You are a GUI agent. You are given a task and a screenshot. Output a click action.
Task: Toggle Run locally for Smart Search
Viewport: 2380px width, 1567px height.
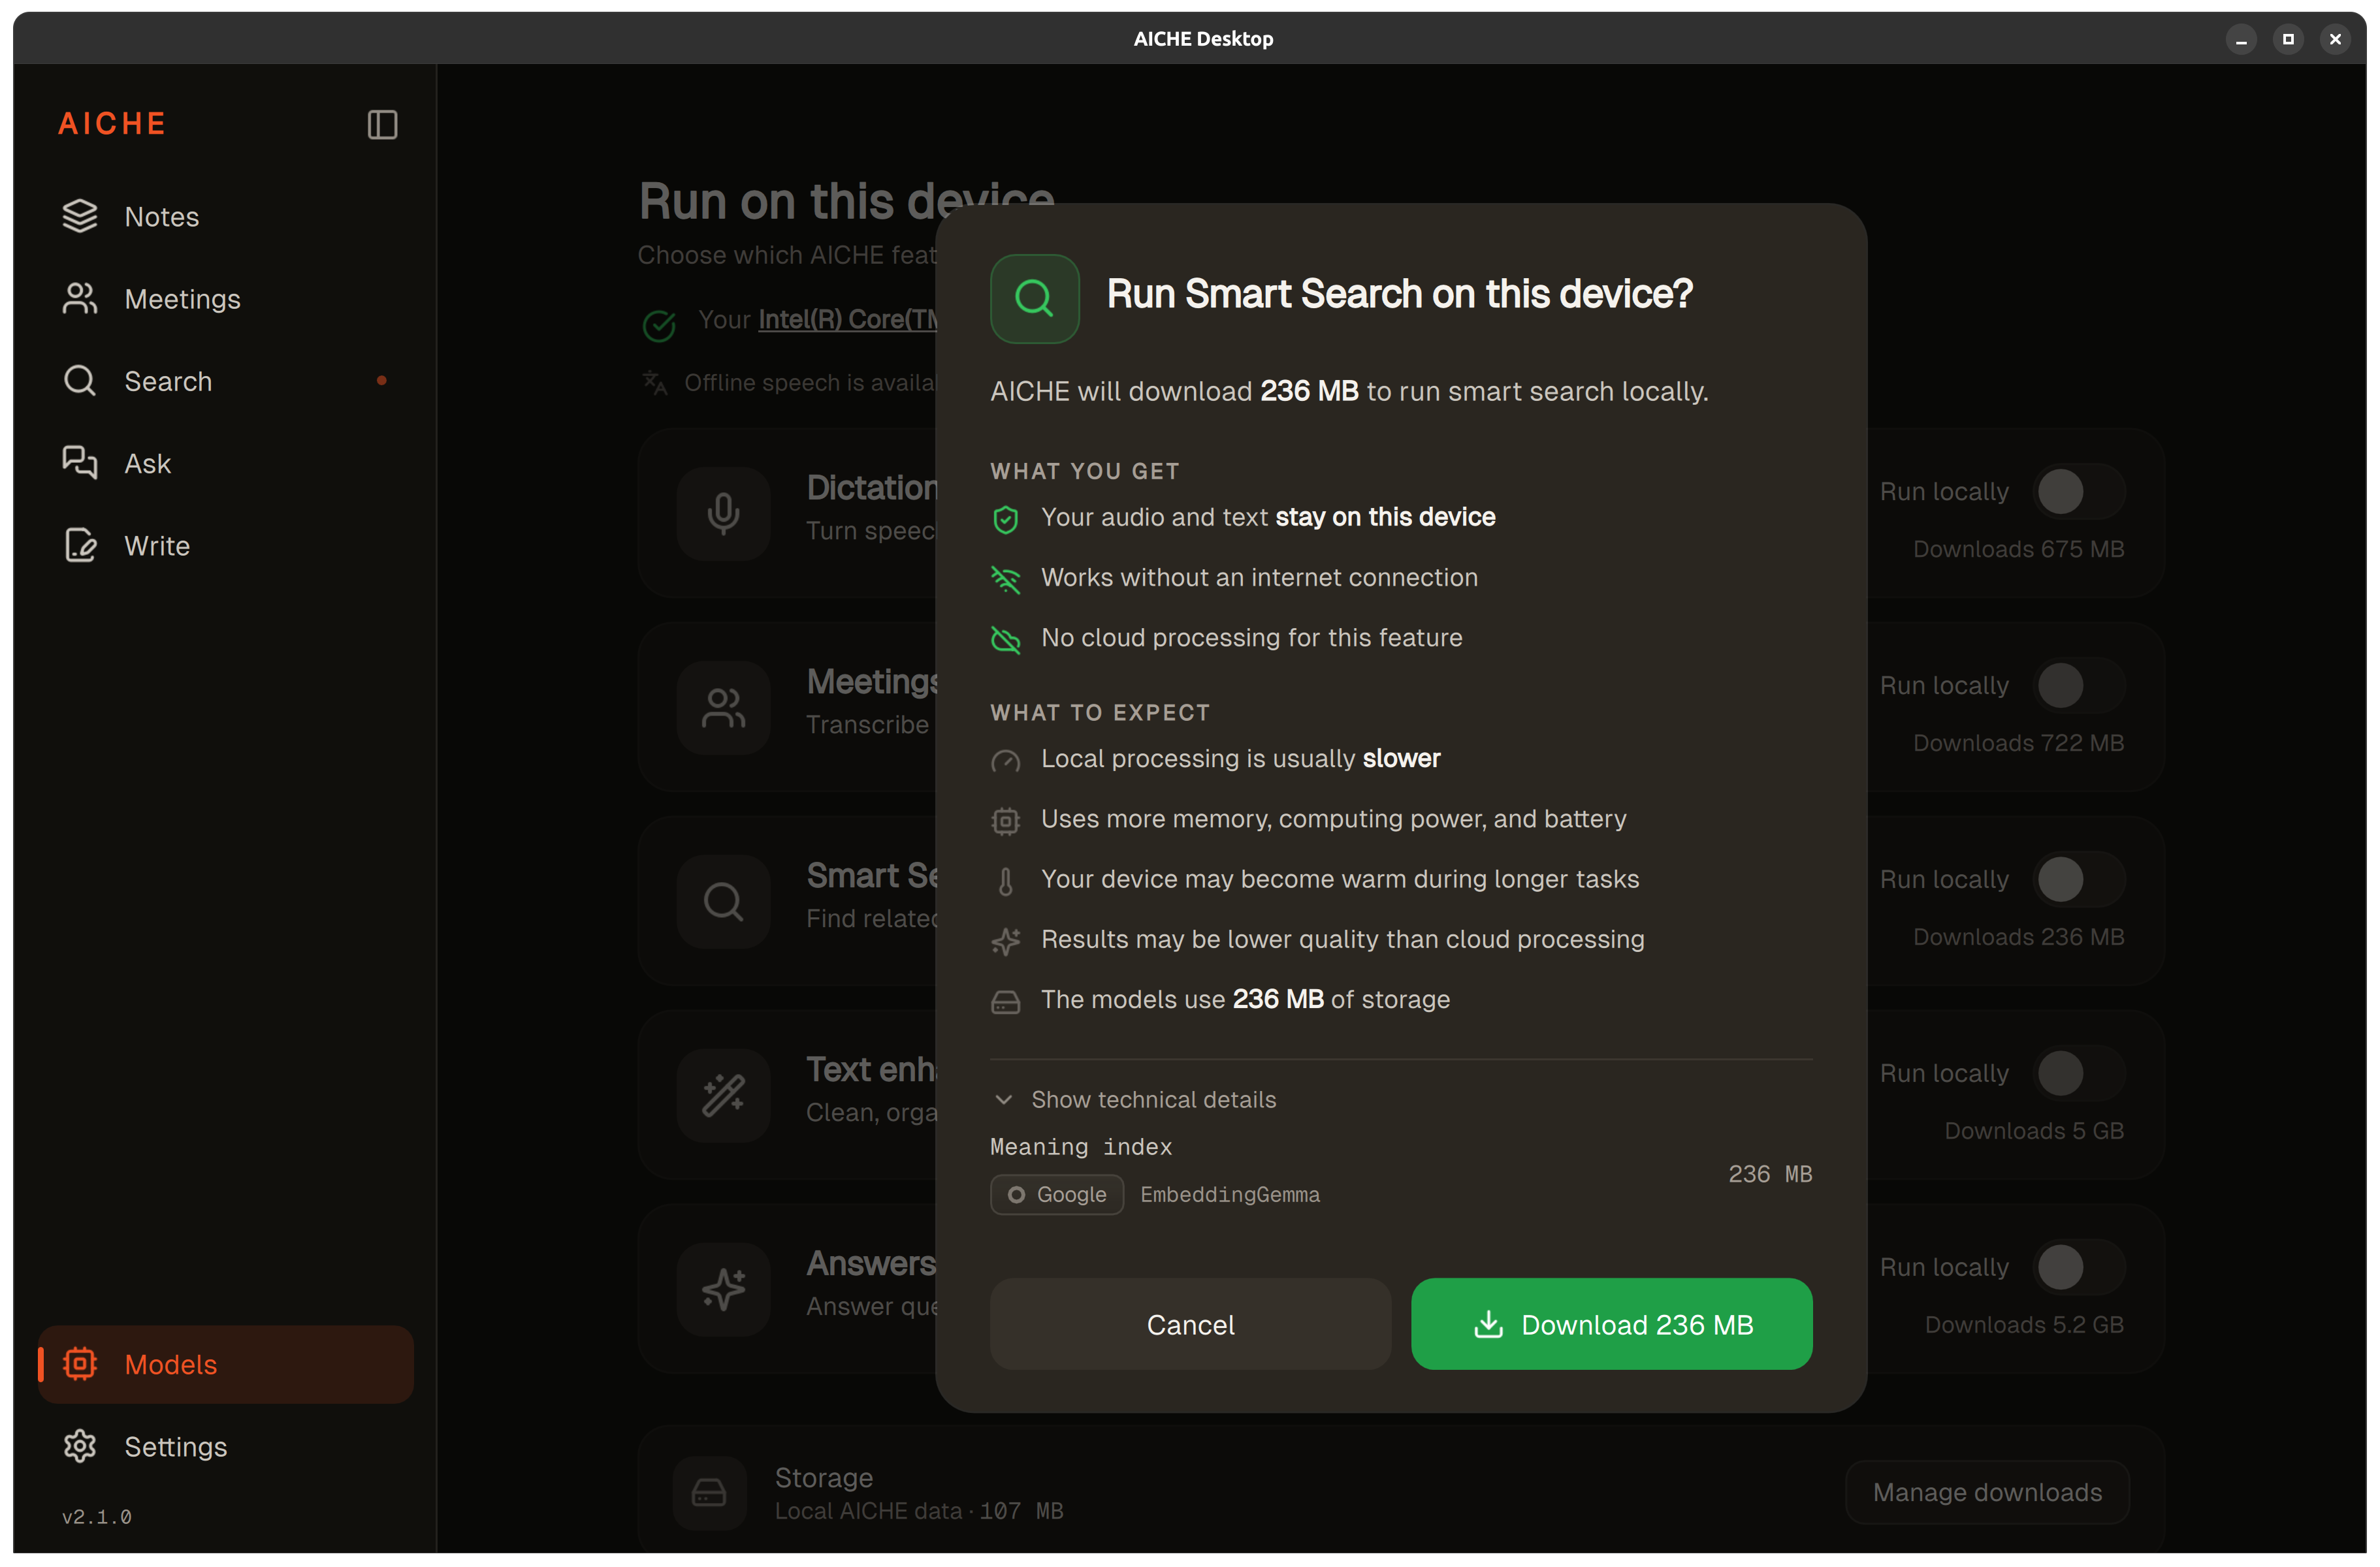[x=2080, y=879]
